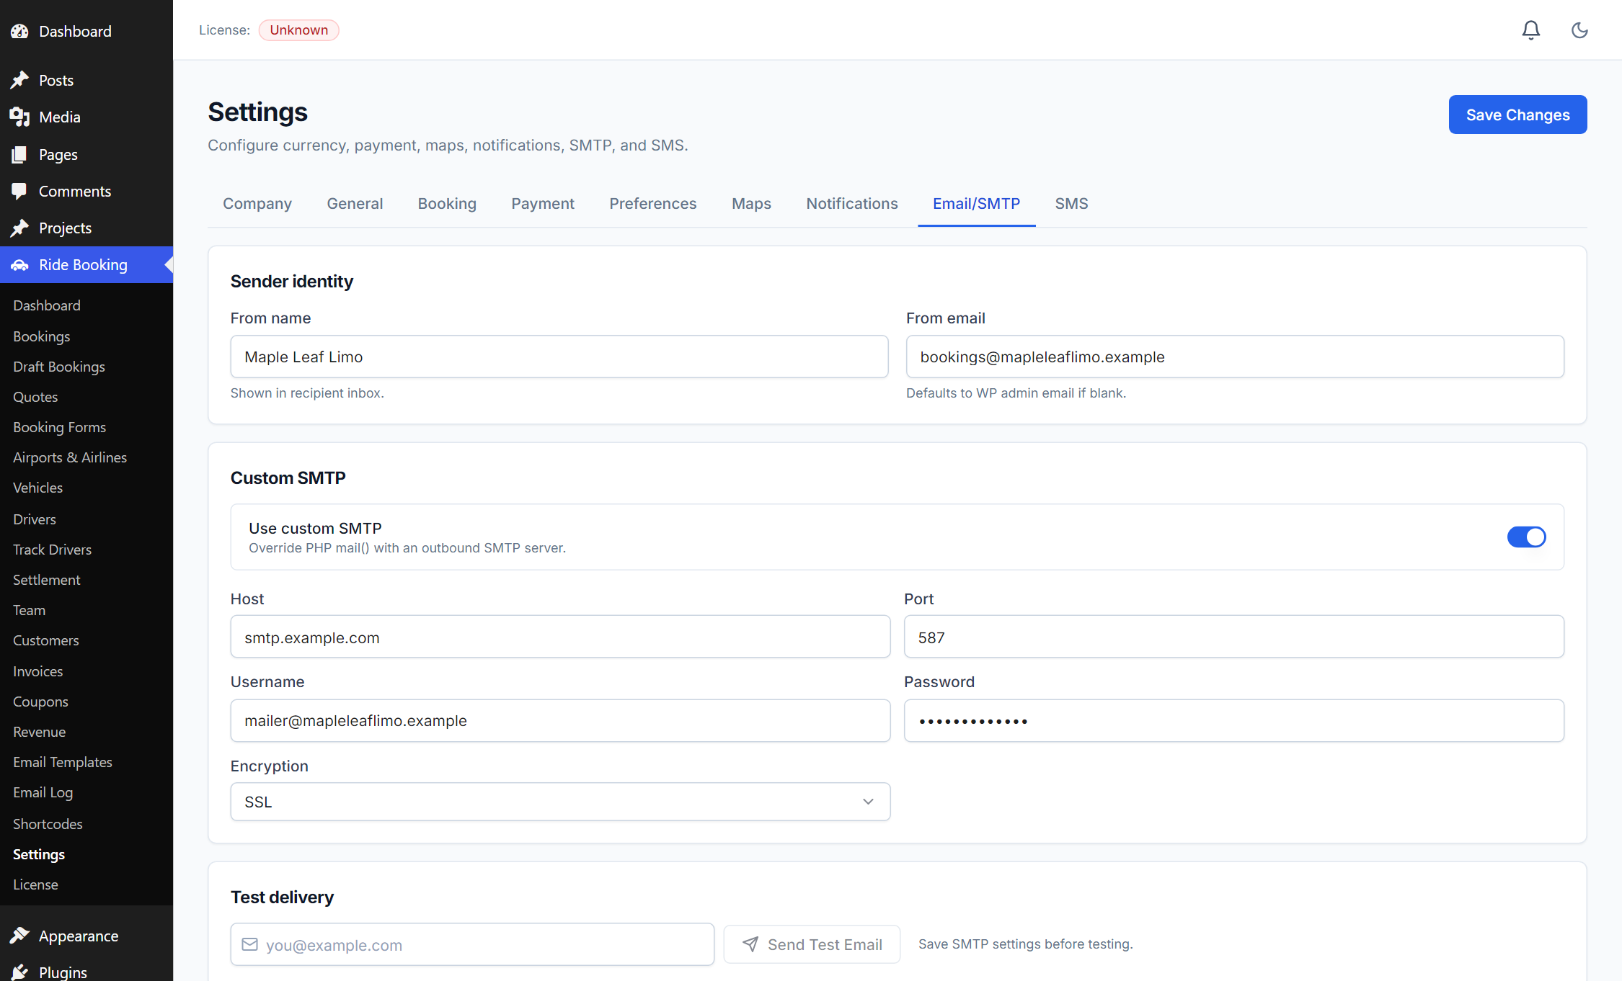
Task: Open Bookings in the Ride Booking submenu
Action: (x=42, y=336)
